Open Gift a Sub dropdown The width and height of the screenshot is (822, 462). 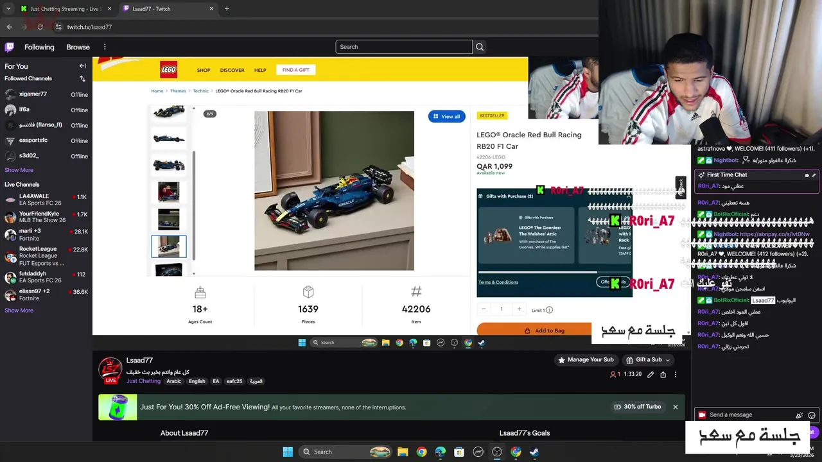pyautogui.click(x=648, y=360)
